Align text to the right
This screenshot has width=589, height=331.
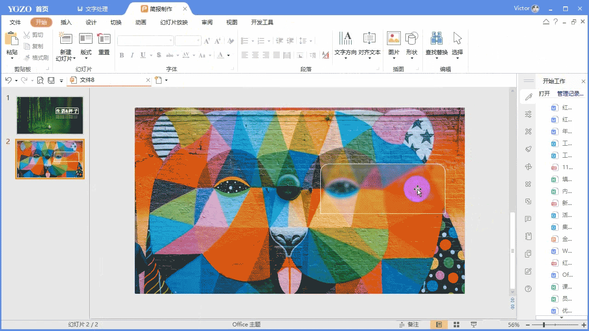pyautogui.click(x=266, y=55)
